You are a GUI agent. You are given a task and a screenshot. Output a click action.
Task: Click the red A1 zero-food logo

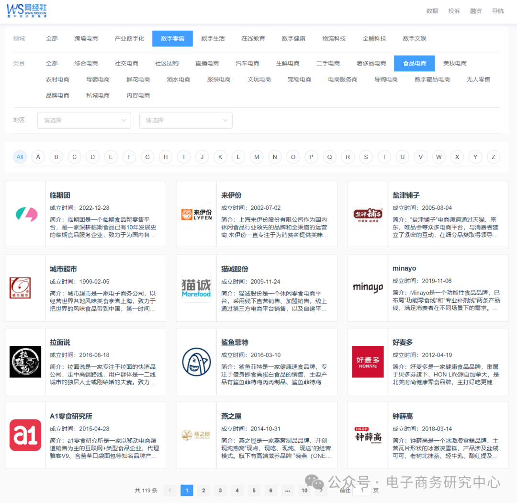pyautogui.click(x=25, y=435)
